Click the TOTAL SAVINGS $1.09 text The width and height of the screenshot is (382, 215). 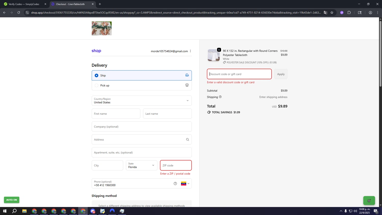click(226, 112)
